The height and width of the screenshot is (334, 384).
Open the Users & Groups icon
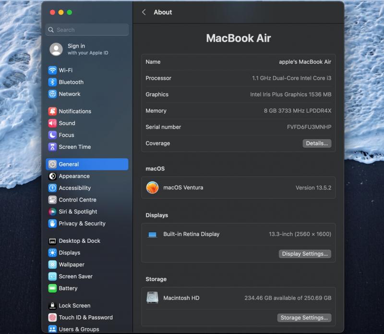click(x=52, y=329)
